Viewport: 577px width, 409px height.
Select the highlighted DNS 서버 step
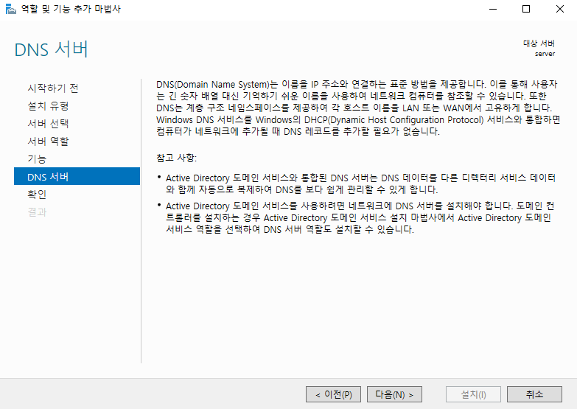click(77, 176)
